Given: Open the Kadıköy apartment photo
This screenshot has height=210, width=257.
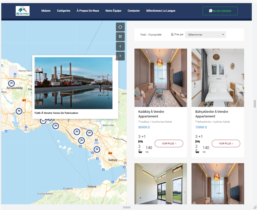Looking at the screenshot, I should click(161, 78).
